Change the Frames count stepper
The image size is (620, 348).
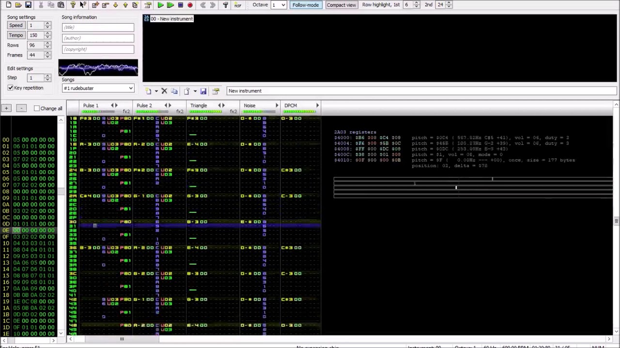[x=47, y=55]
